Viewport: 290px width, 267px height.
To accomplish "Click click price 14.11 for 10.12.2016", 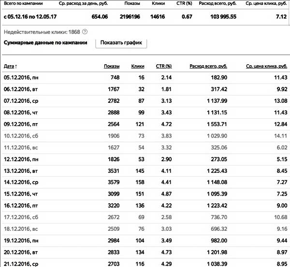I will (281, 136).
